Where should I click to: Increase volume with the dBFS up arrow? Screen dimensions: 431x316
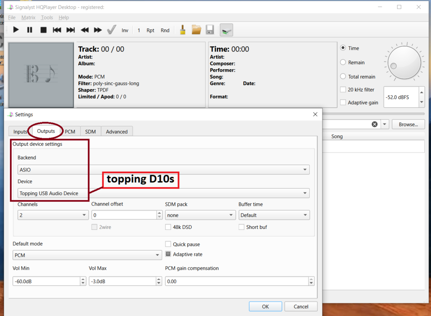(x=422, y=92)
